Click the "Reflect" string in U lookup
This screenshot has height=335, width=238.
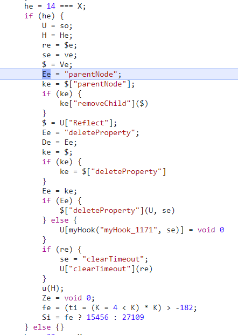pyautogui.click(x=88, y=123)
